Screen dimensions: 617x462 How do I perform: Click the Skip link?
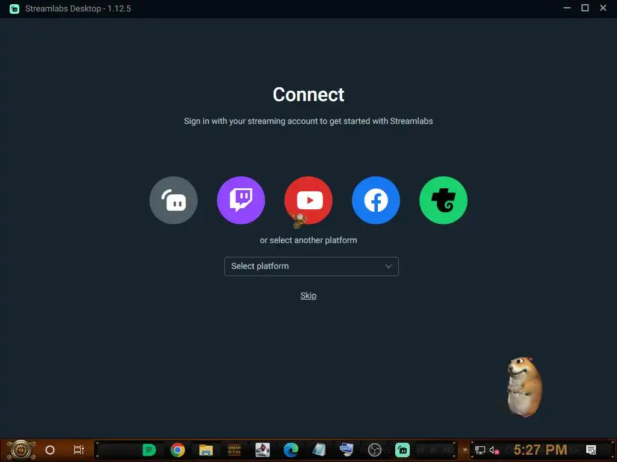pyautogui.click(x=308, y=295)
